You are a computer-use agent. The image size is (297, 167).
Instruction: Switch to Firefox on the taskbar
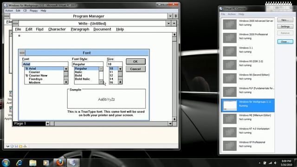point(59,163)
